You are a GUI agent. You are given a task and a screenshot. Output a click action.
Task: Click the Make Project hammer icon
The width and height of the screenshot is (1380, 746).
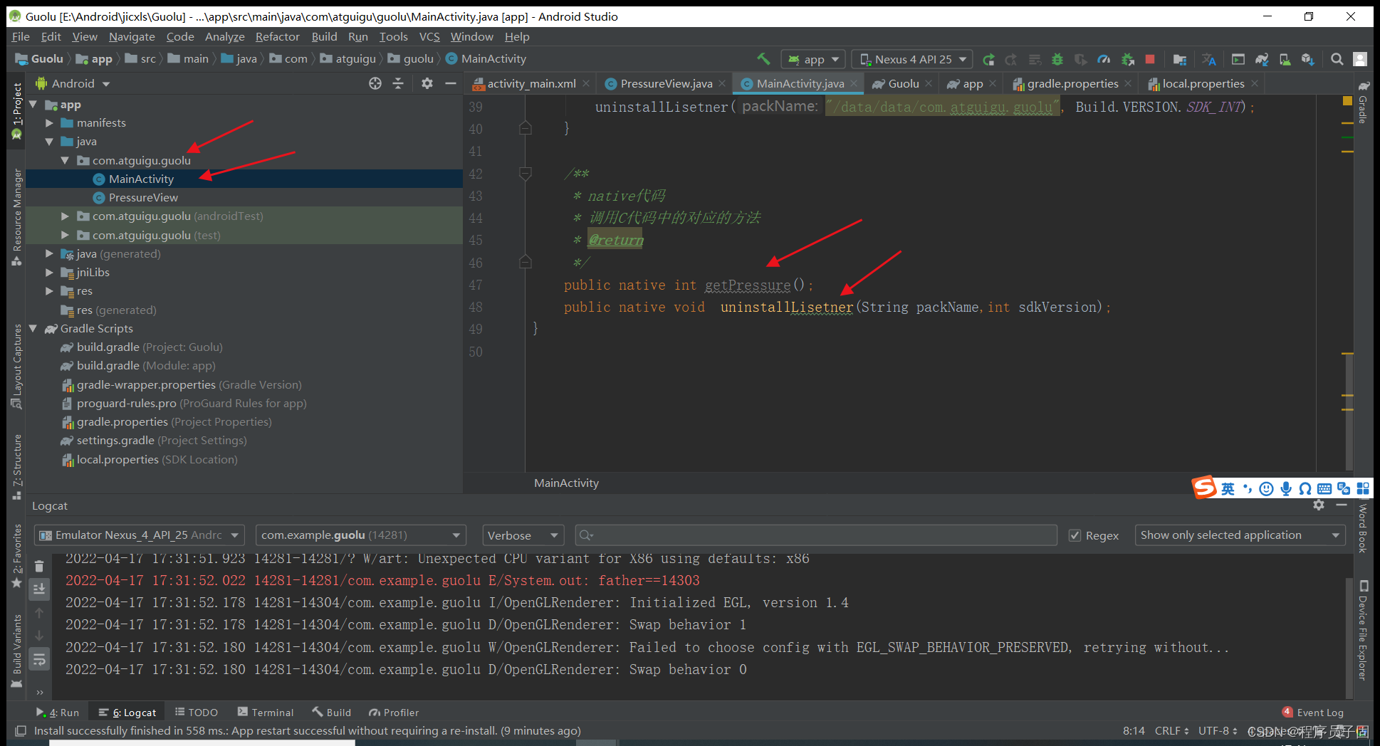763,59
